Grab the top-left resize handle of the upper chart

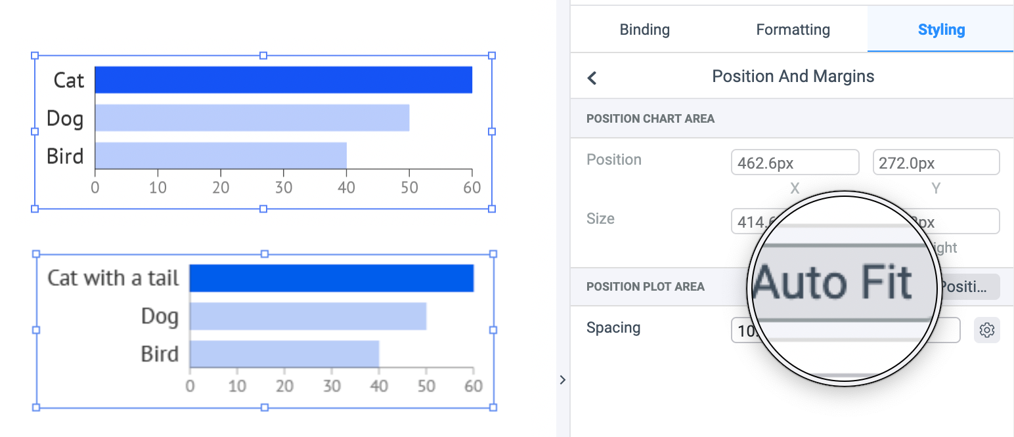(35, 56)
